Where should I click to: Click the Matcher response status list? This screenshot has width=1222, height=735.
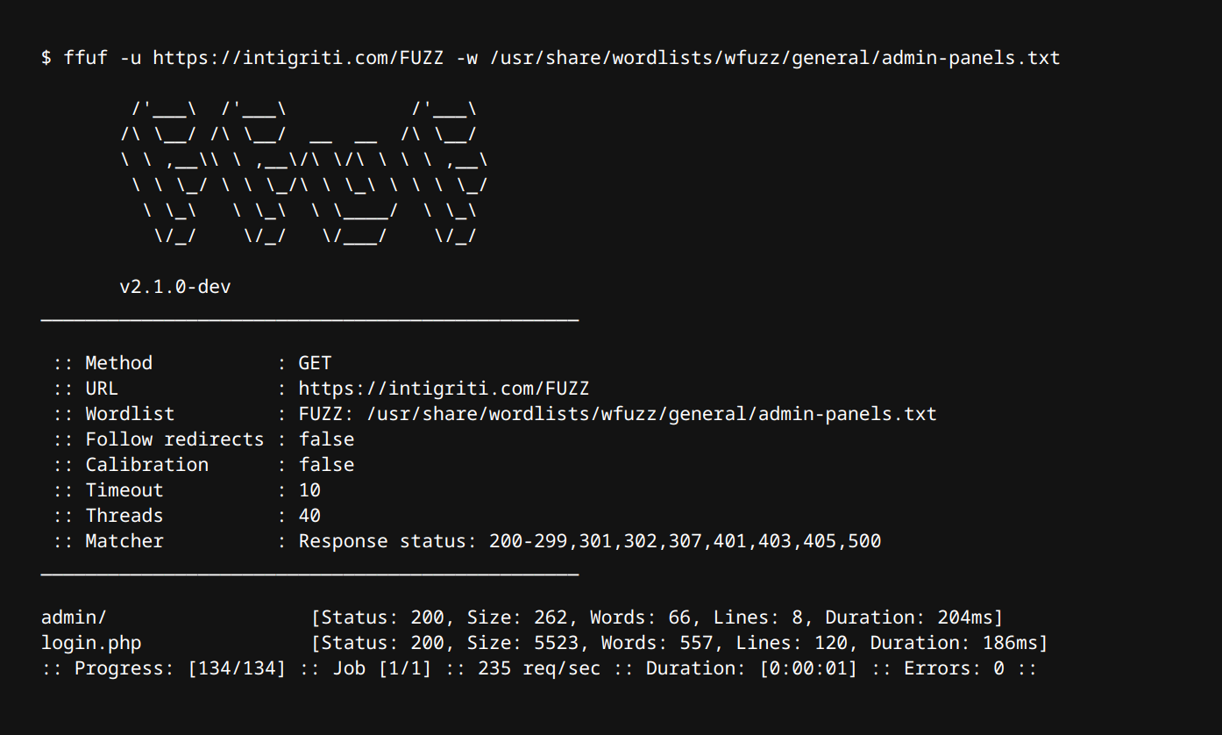point(590,541)
